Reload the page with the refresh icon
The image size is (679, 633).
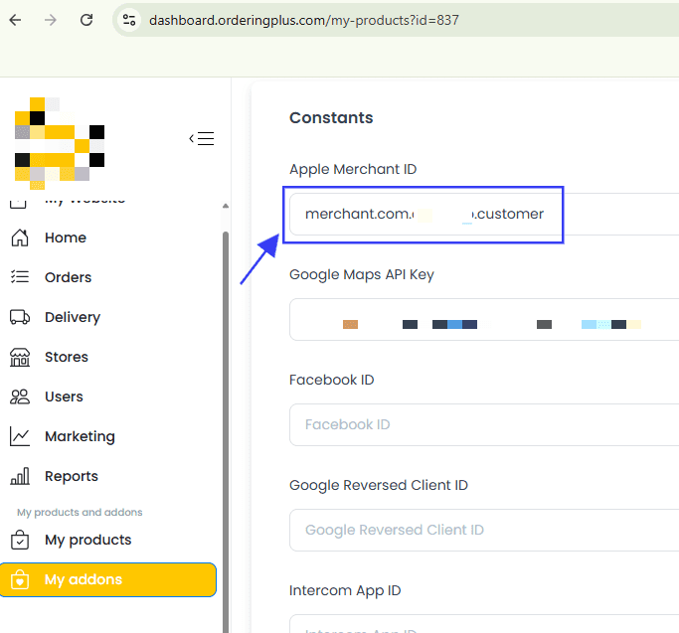pos(86,20)
